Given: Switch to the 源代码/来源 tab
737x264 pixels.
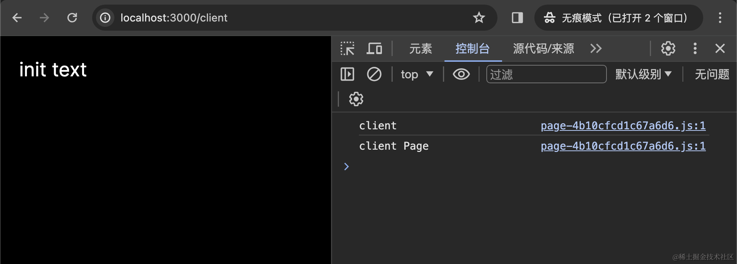Looking at the screenshot, I should click(543, 49).
